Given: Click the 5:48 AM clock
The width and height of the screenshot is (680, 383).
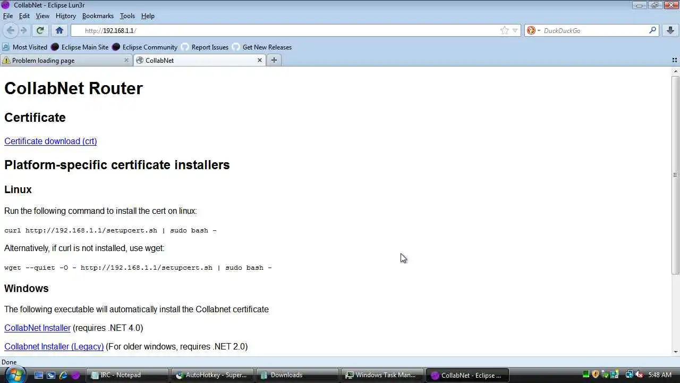Looking at the screenshot, I should [660, 375].
